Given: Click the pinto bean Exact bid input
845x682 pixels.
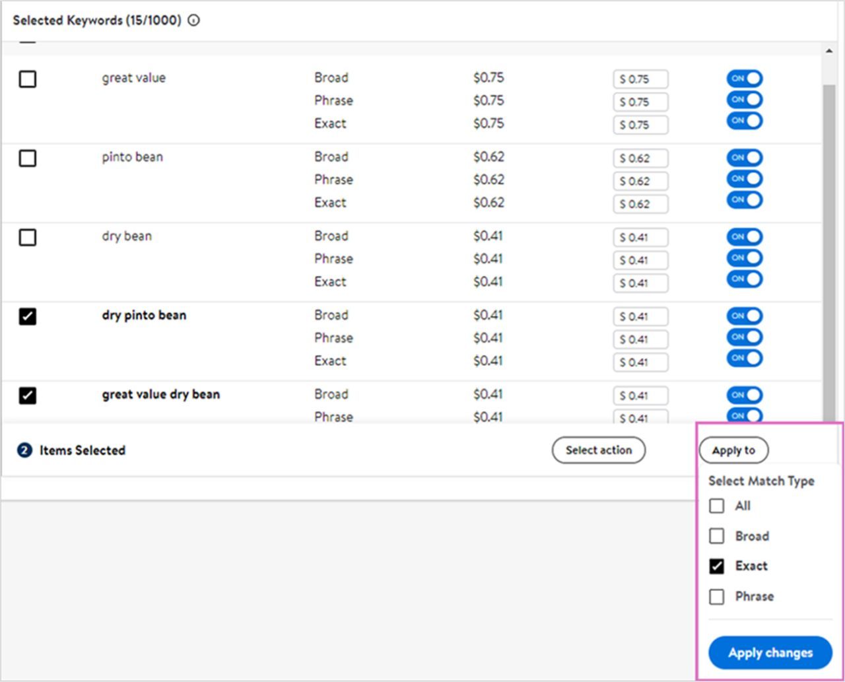Looking at the screenshot, I should point(640,204).
